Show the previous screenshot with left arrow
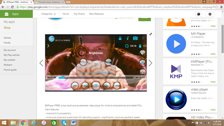The width and height of the screenshot is (224, 126). coord(41,63)
